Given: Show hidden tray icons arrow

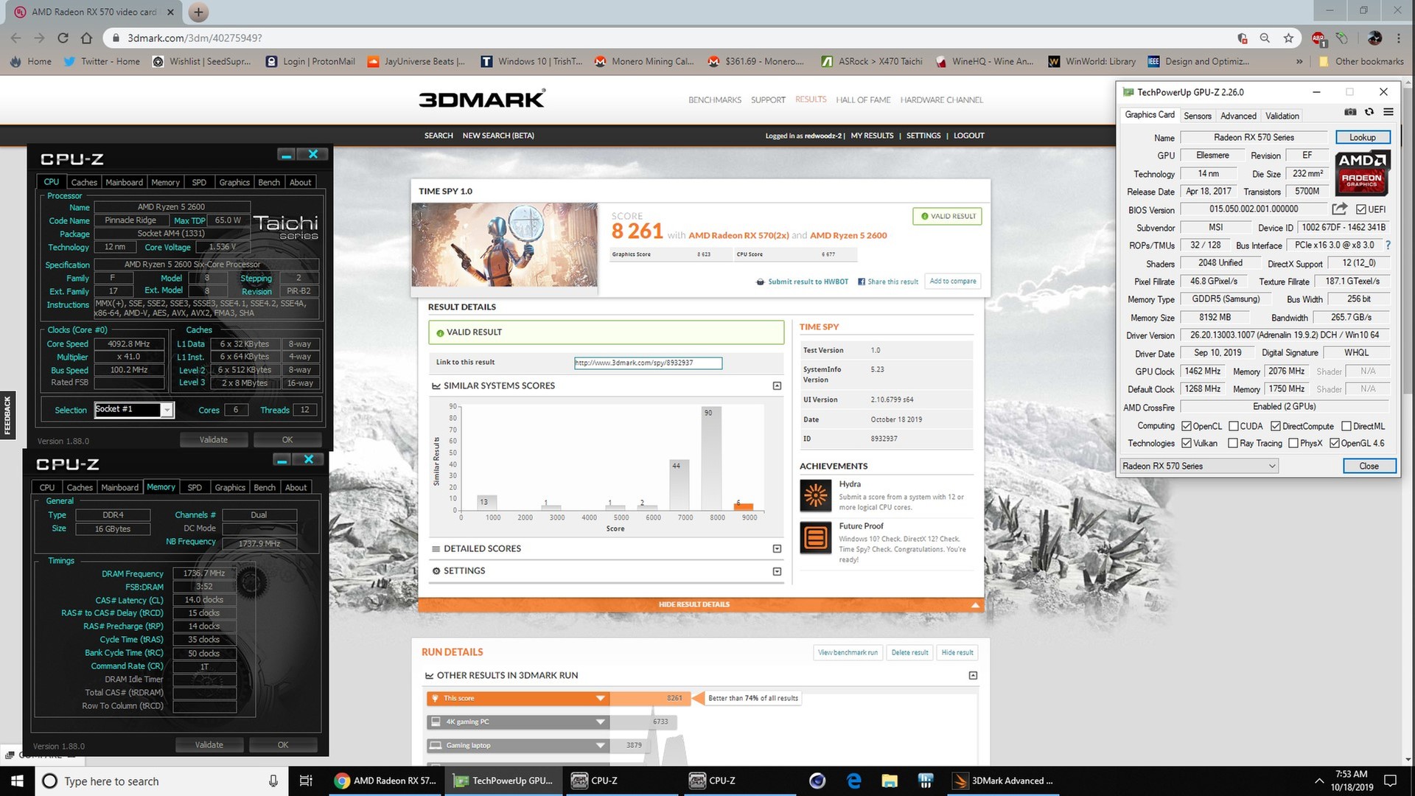Looking at the screenshot, I should coord(1319,781).
